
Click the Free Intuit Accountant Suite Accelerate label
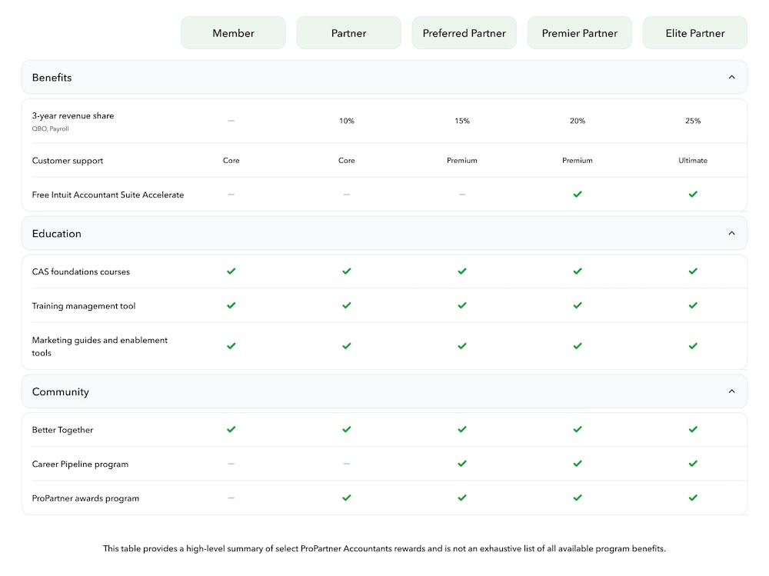click(108, 195)
